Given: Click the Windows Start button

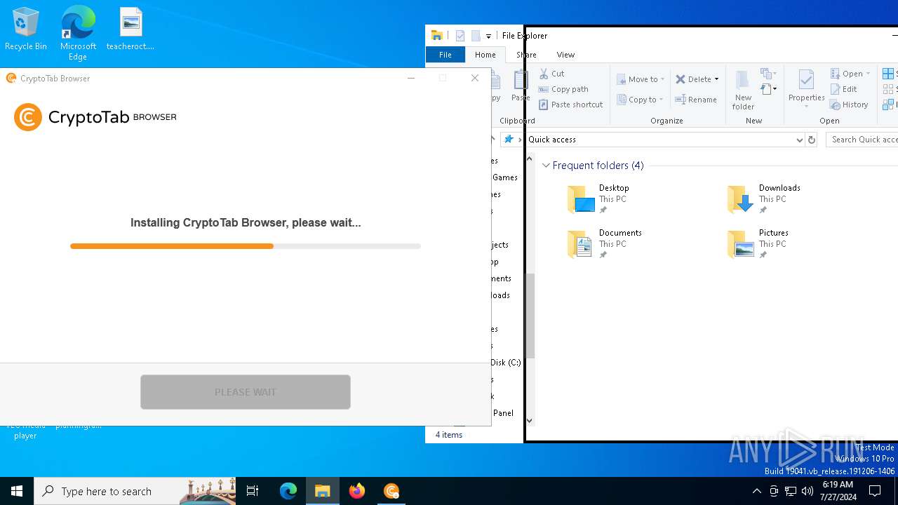Looking at the screenshot, I should [17, 491].
